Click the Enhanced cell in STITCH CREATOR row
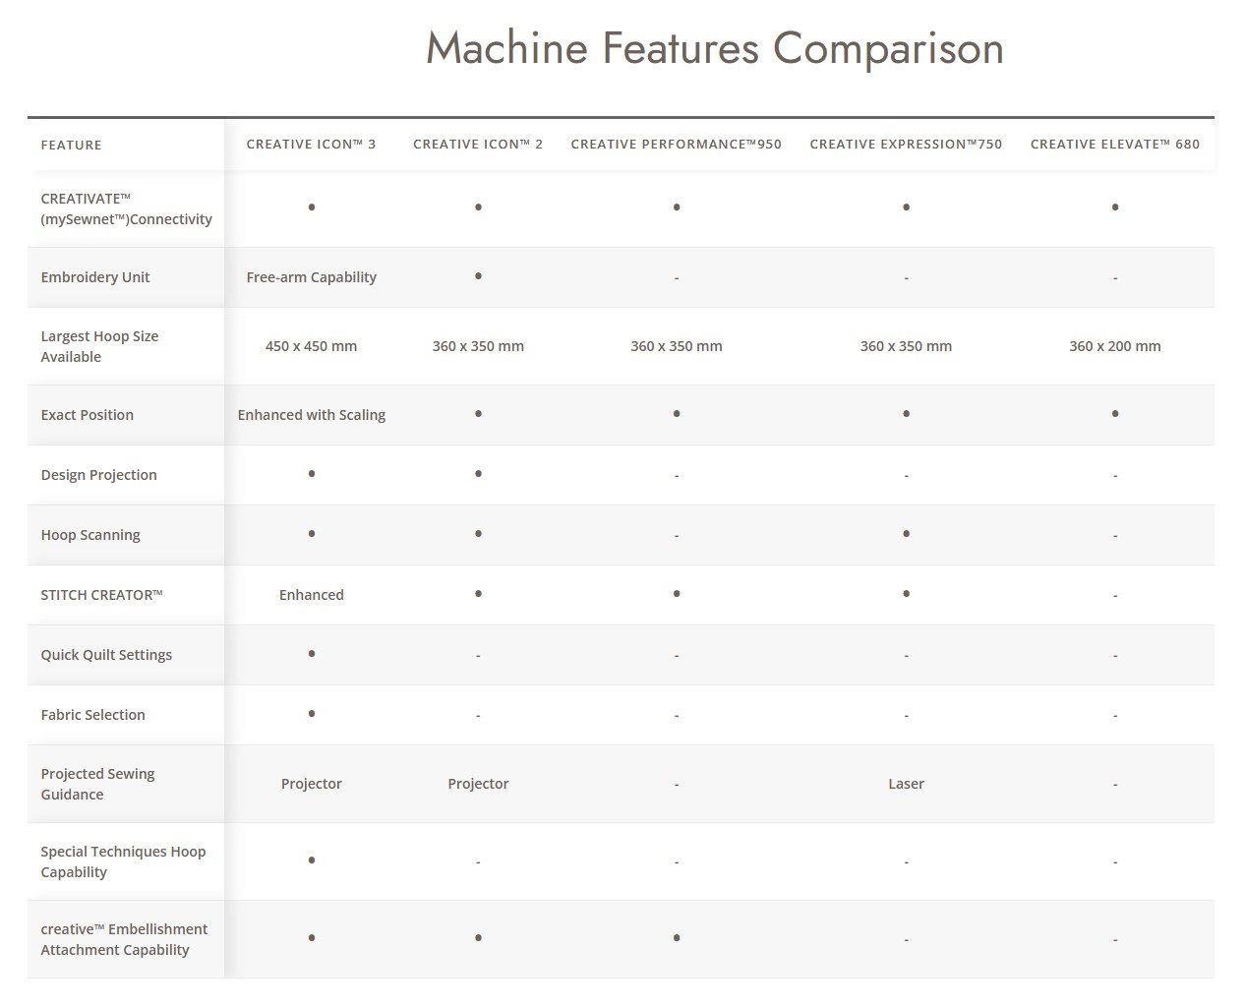The width and height of the screenshot is (1245, 1007). tap(311, 595)
